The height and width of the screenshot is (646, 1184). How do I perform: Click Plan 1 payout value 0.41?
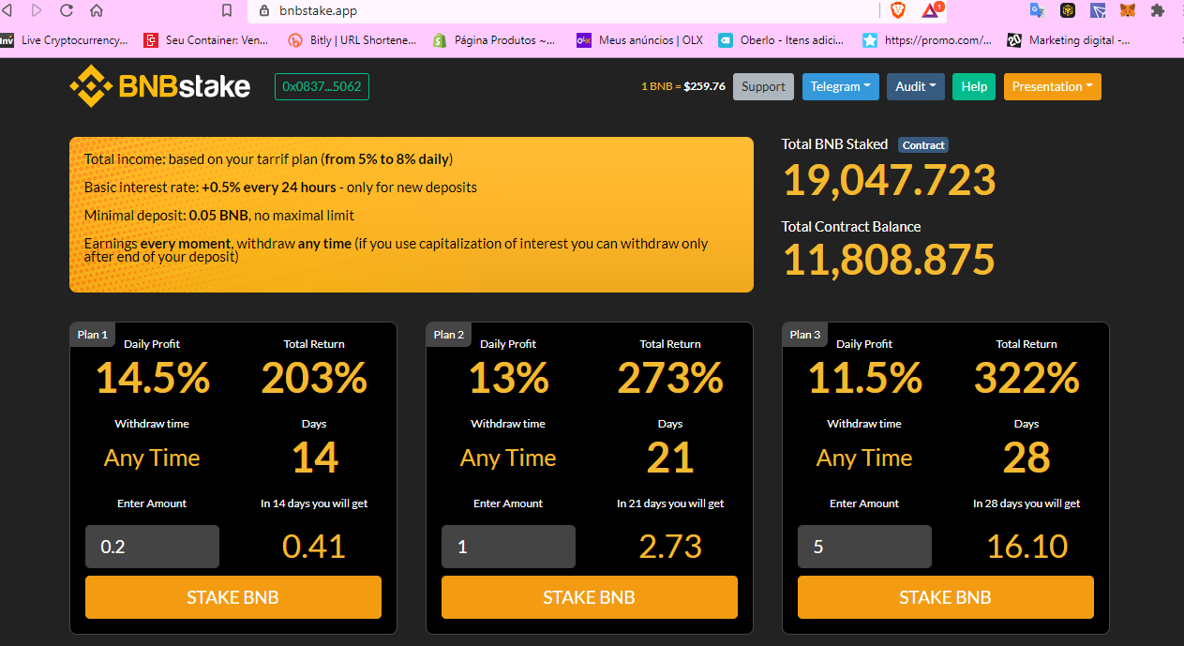(x=314, y=547)
